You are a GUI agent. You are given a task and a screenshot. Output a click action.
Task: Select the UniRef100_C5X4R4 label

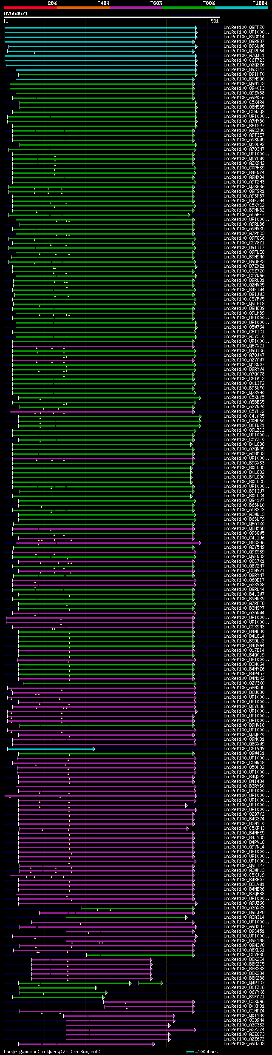click(244, 103)
